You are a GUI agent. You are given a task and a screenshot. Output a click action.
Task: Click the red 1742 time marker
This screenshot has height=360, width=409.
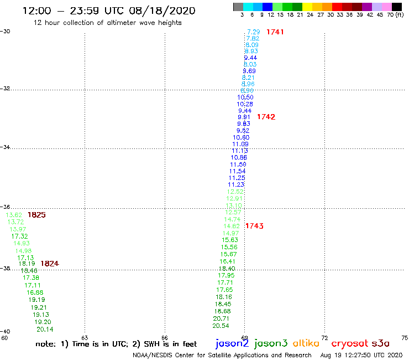[x=266, y=117]
